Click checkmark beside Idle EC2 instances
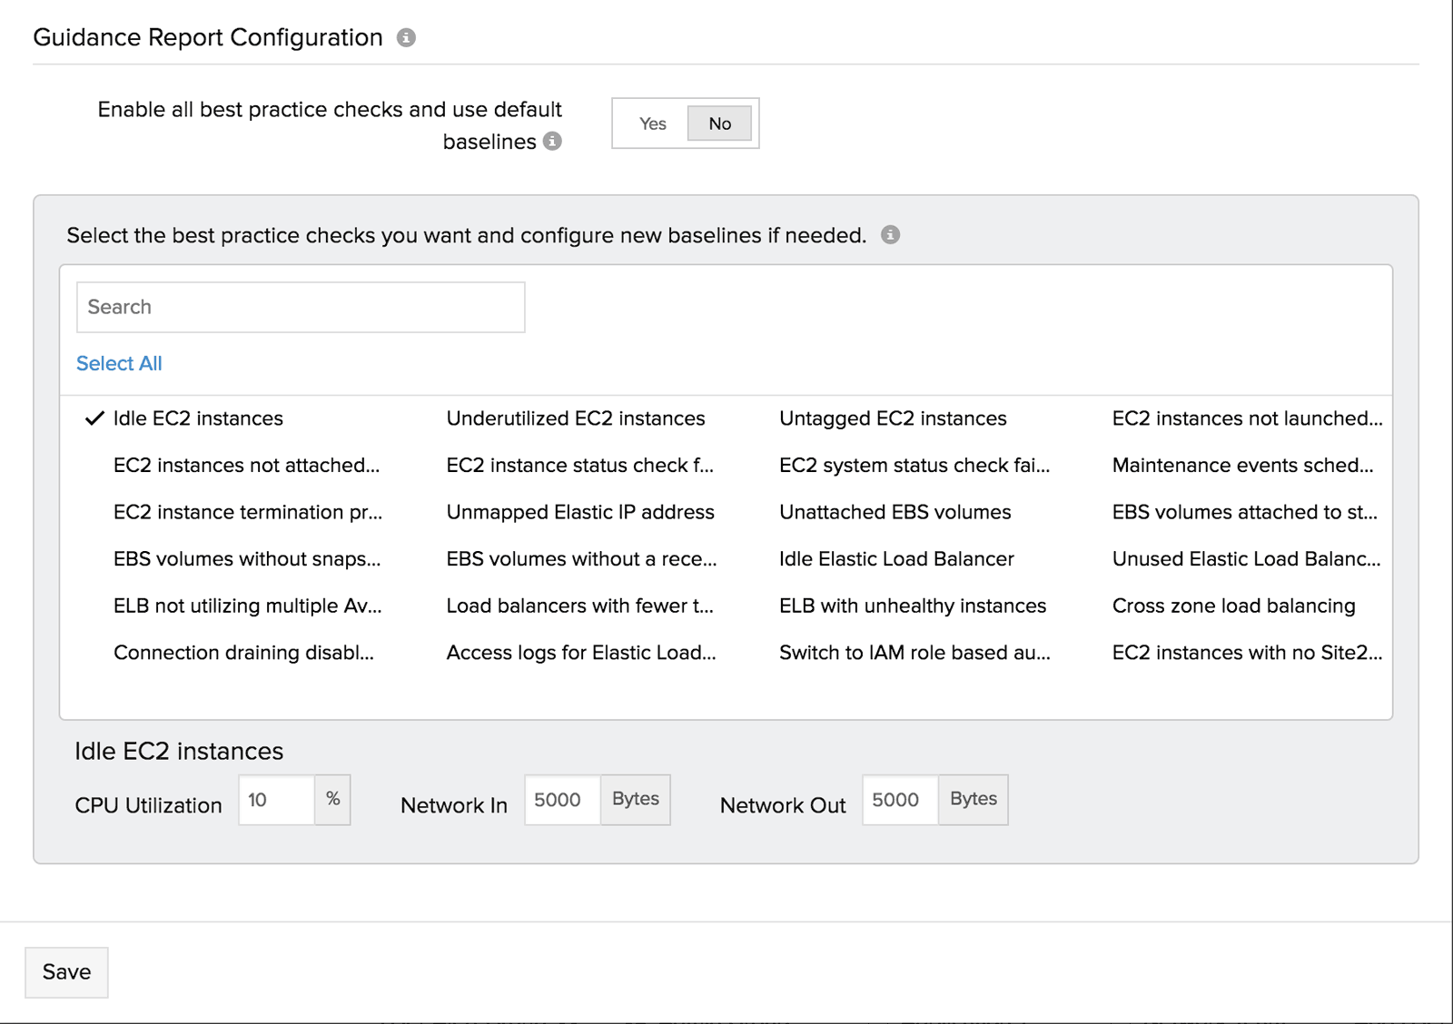 point(94,418)
